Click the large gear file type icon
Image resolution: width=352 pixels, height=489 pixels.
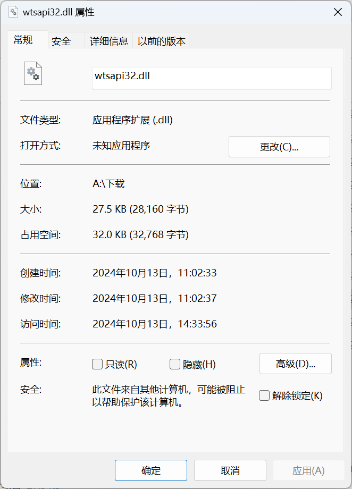point(33,73)
